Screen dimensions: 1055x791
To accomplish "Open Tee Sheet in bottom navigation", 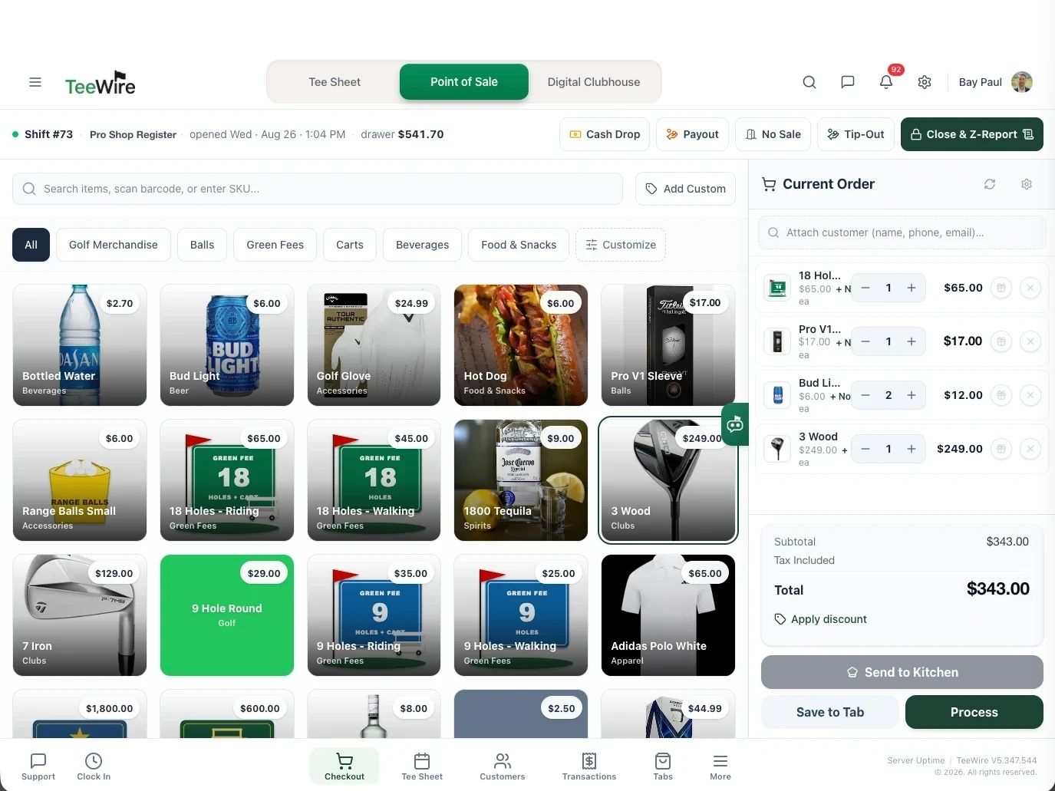I will 422,766.
